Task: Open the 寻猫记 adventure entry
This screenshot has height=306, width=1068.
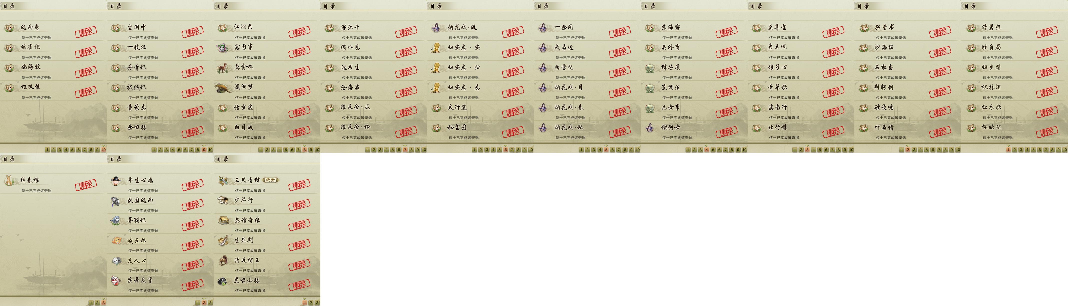Action: point(160,224)
